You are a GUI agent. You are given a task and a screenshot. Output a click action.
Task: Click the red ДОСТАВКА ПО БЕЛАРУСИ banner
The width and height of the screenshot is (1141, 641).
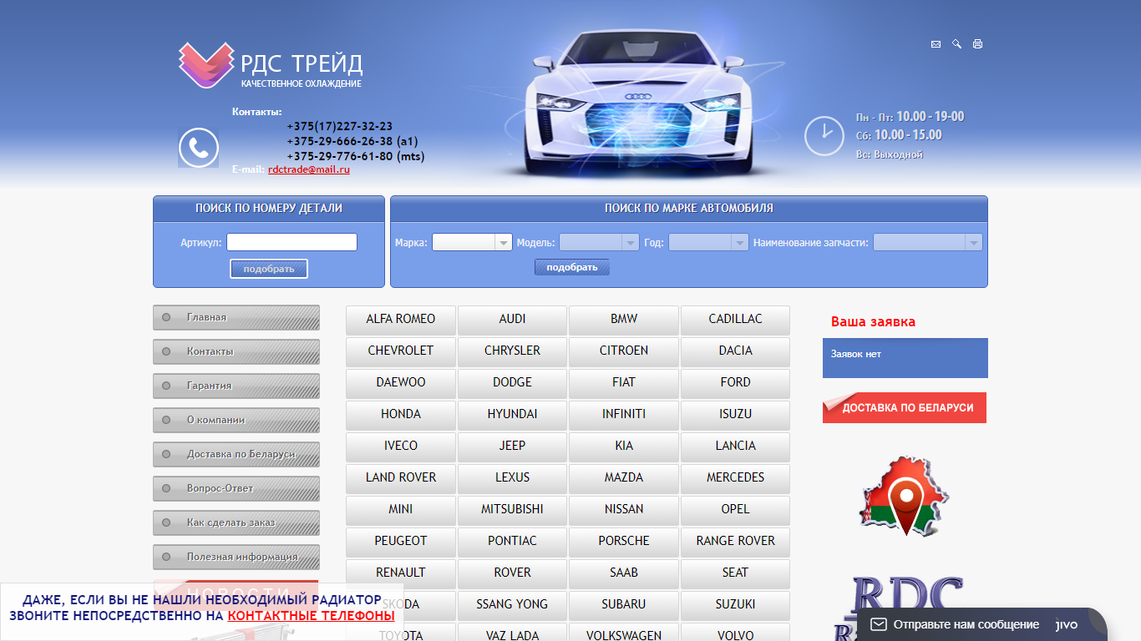click(x=905, y=407)
